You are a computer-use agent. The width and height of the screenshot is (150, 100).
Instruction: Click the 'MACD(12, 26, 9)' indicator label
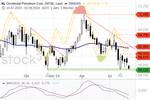[x=18, y=83]
